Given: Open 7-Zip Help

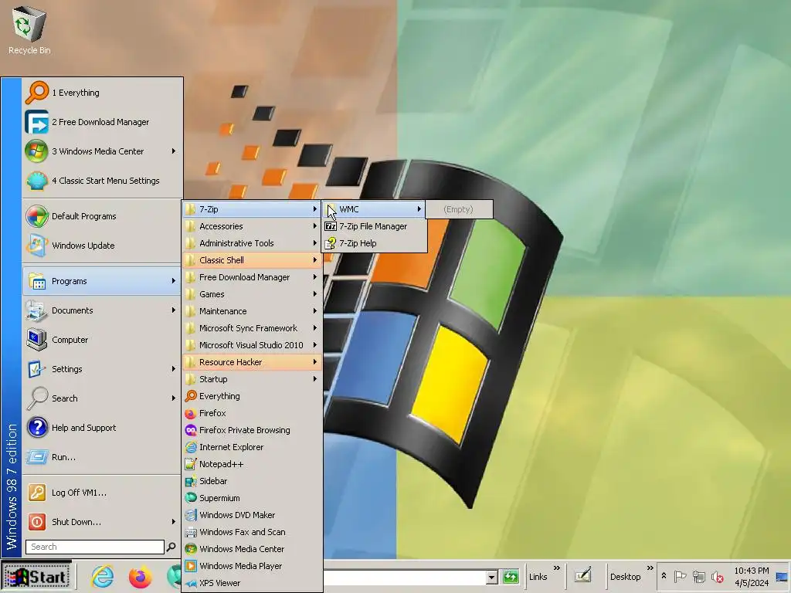Looking at the screenshot, I should [x=375, y=243].
